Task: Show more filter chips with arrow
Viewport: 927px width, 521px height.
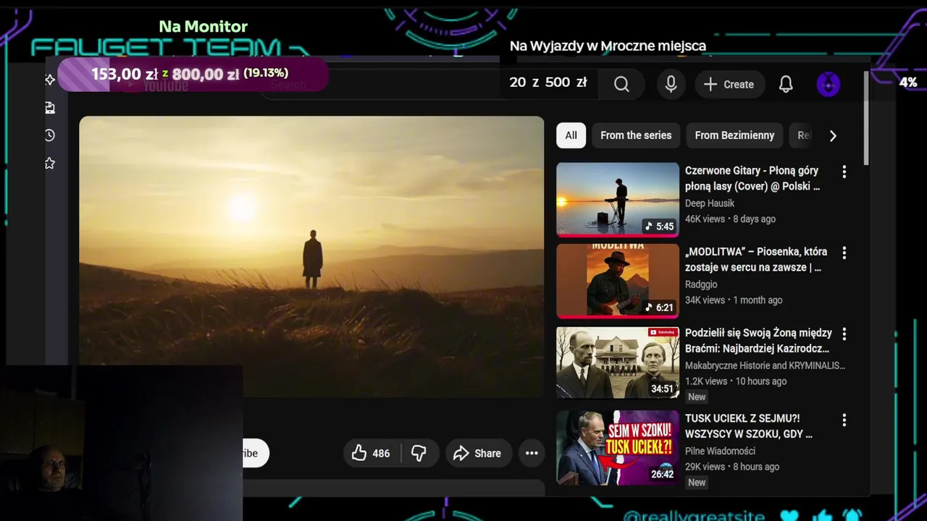Action: (833, 135)
